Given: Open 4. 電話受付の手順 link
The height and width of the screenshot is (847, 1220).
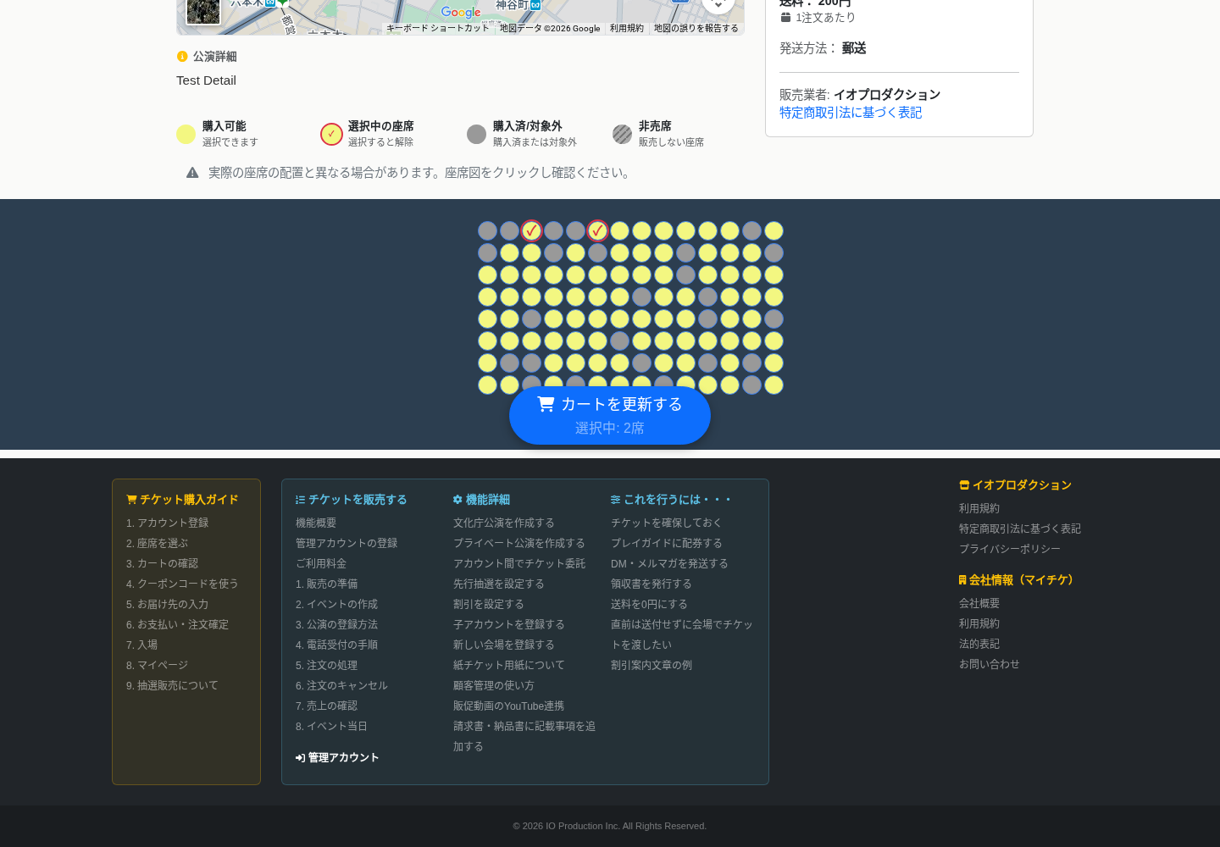Looking at the screenshot, I should click(x=336, y=645).
